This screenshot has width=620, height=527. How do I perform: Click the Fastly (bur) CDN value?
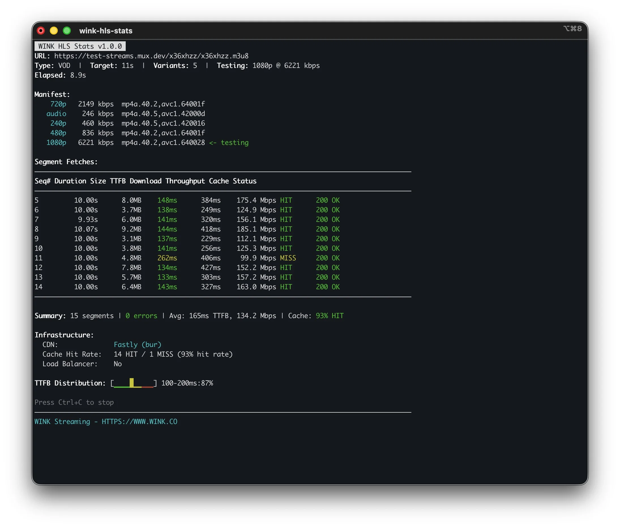[137, 344]
